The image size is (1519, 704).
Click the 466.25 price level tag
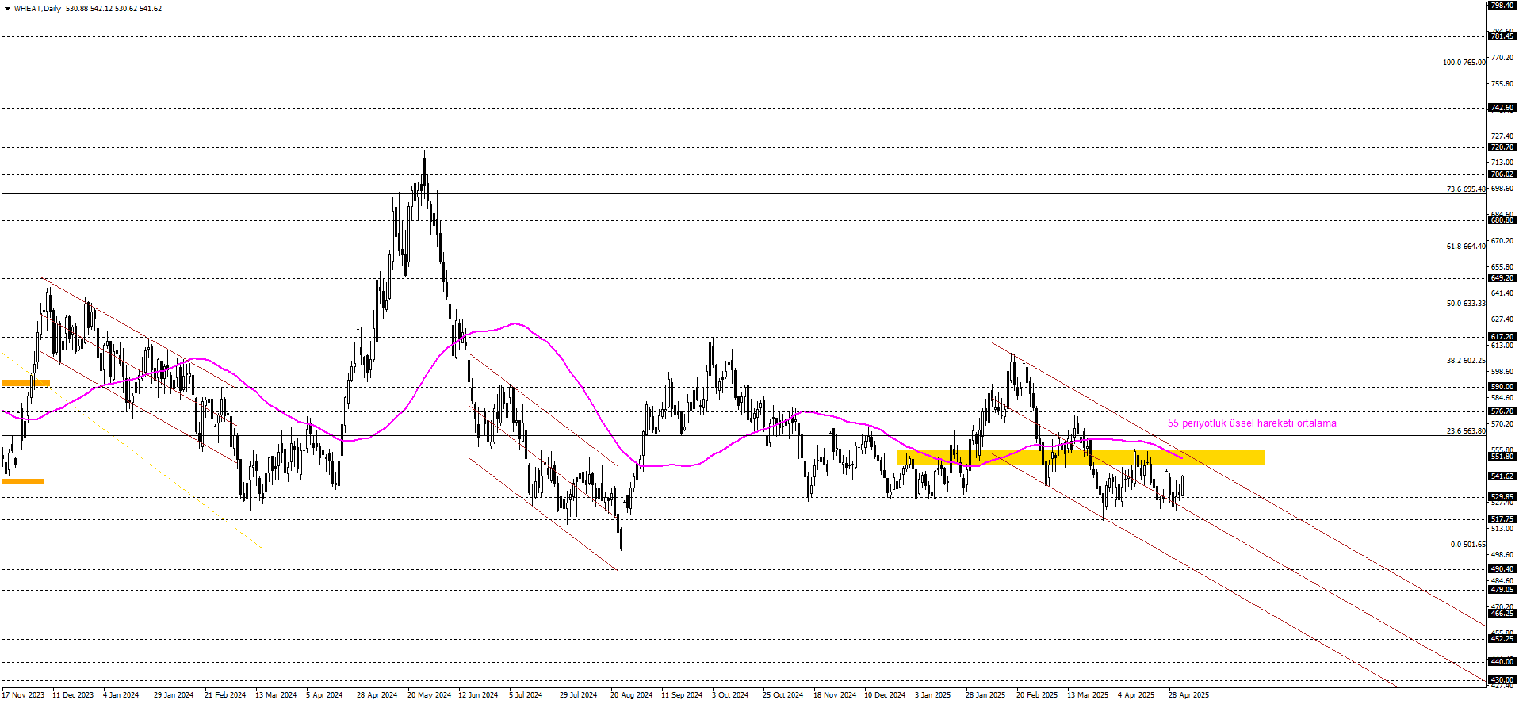pyautogui.click(x=1502, y=614)
